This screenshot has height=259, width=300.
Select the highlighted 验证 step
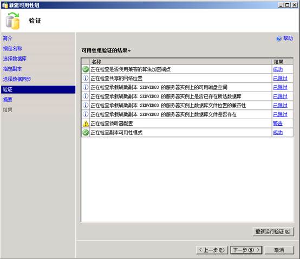click(x=38, y=89)
